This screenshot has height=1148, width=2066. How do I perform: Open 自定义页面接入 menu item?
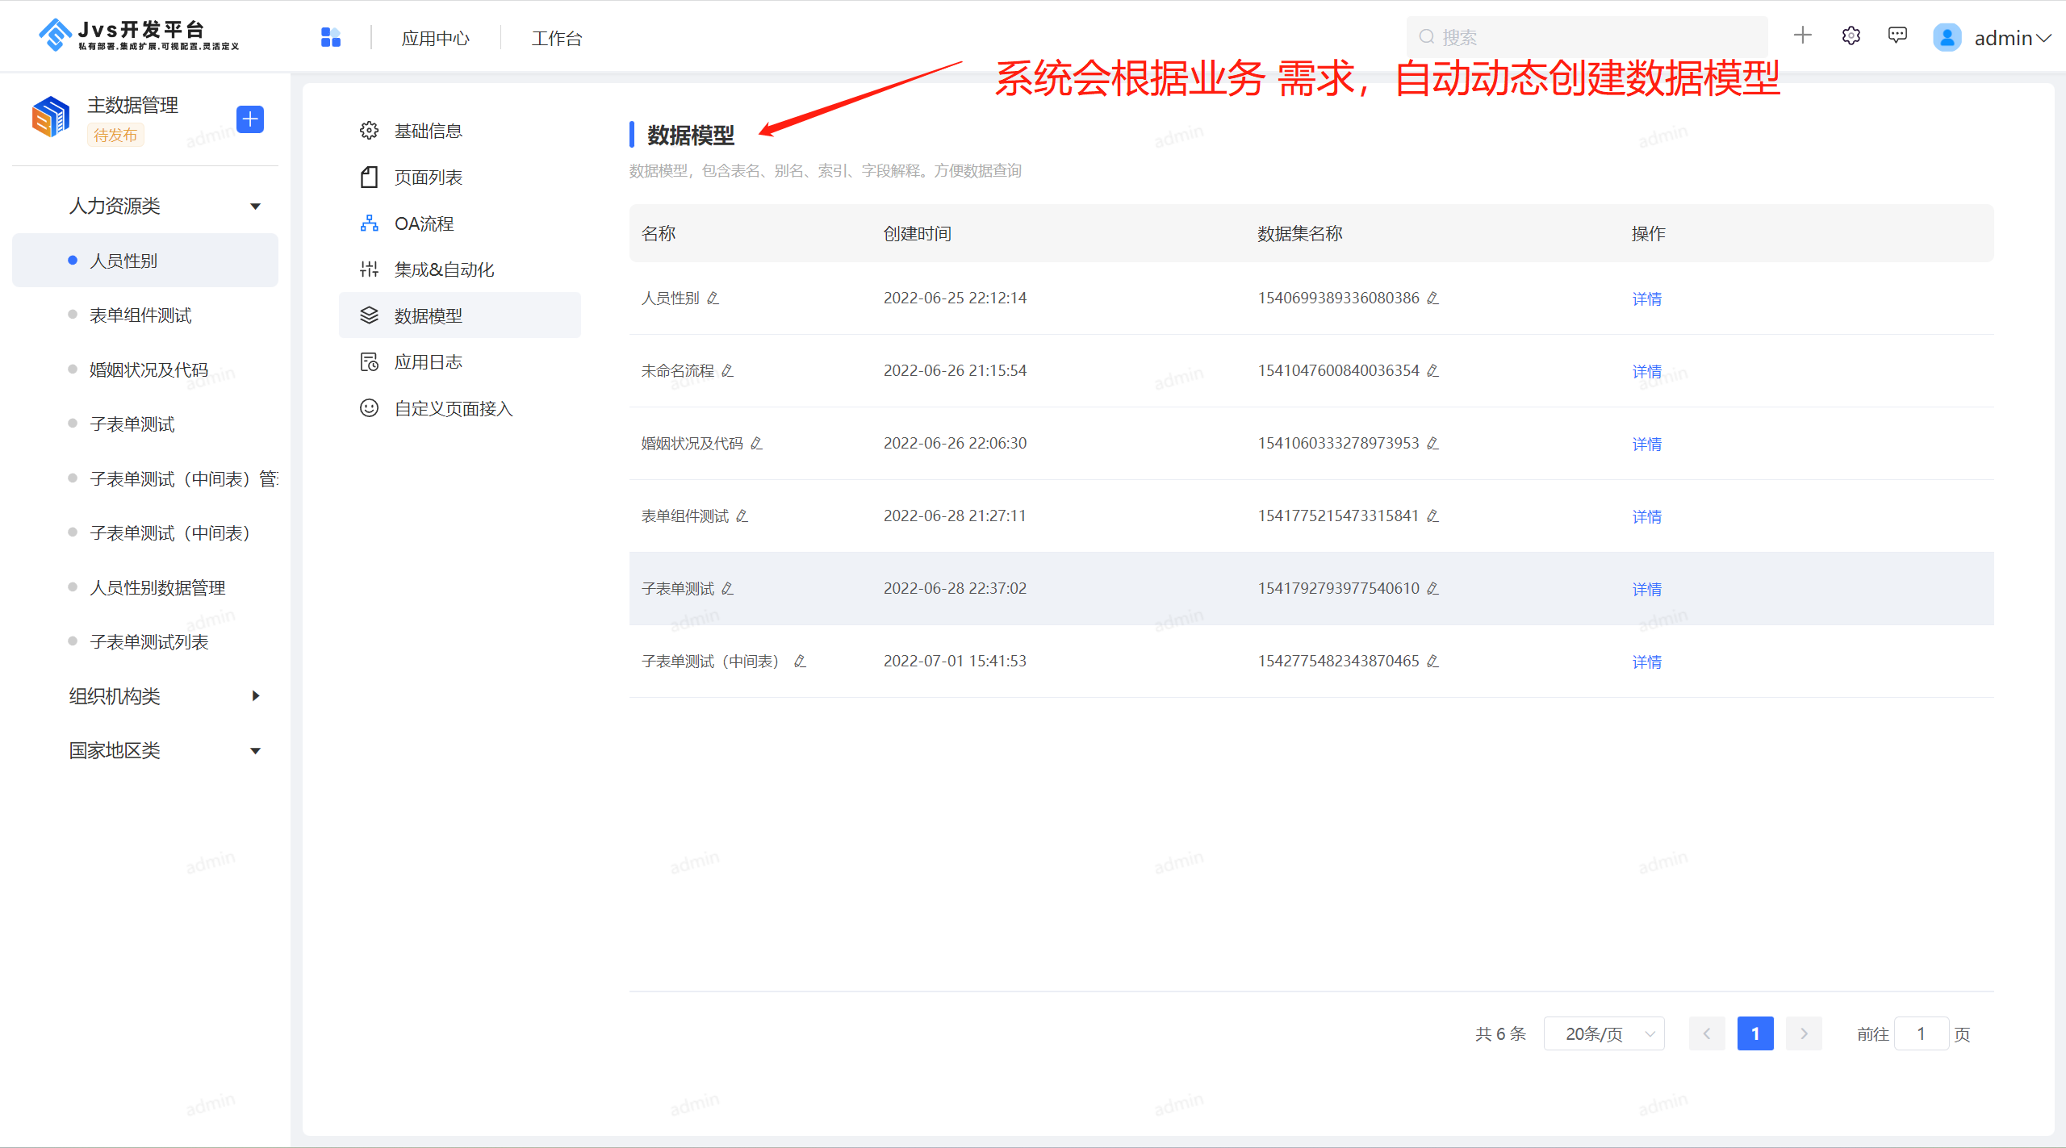(x=460, y=409)
